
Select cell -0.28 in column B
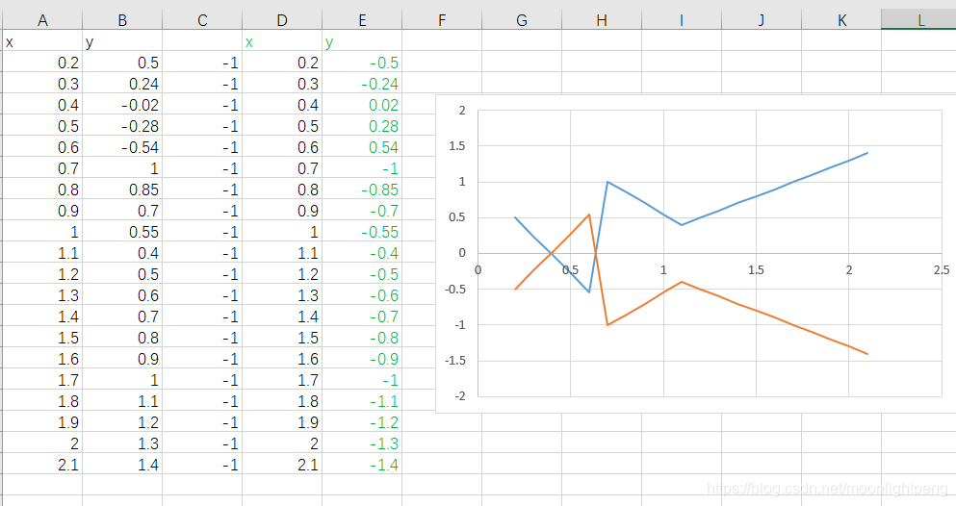[122, 126]
